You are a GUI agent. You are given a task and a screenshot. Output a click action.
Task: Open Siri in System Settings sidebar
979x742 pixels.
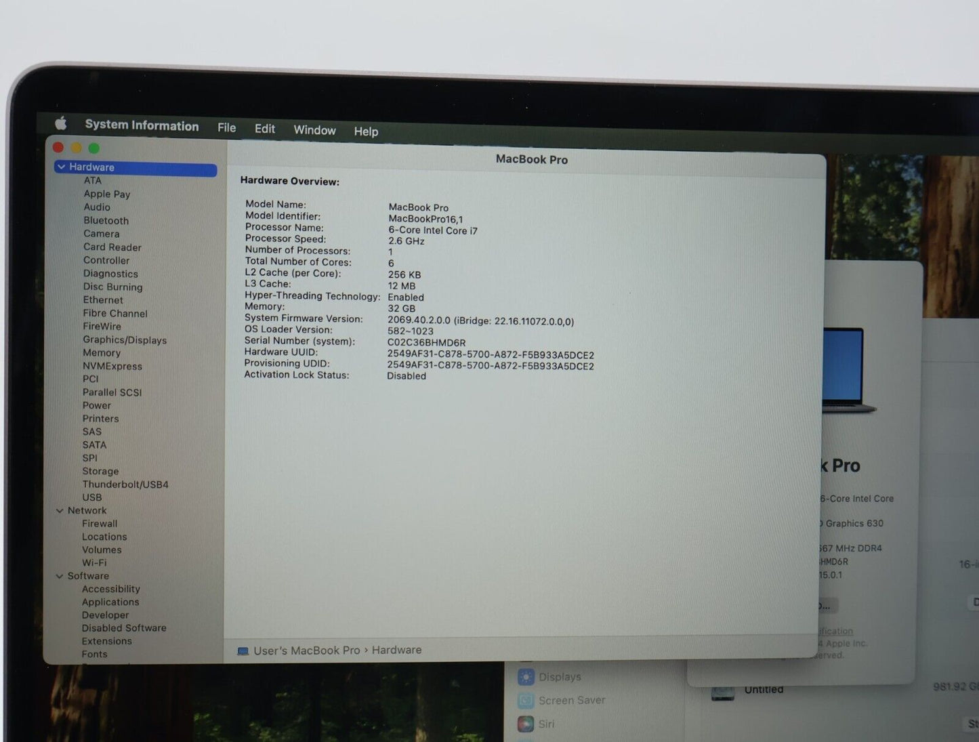(546, 724)
